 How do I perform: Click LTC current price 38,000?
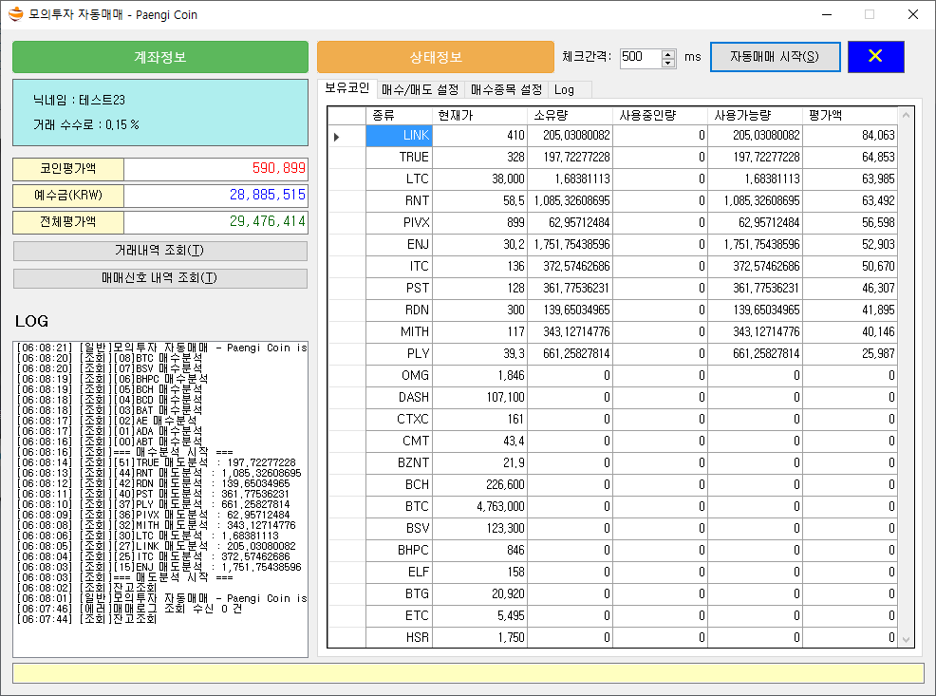(479, 179)
